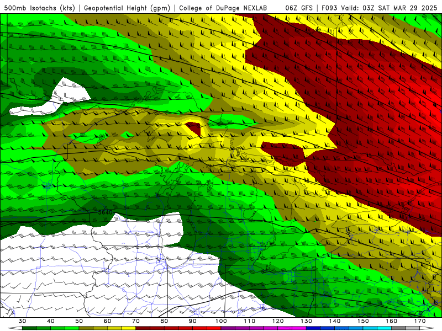Click the legend value '120'
The width and height of the screenshot is (442, 331).
(x=278, y=321)
